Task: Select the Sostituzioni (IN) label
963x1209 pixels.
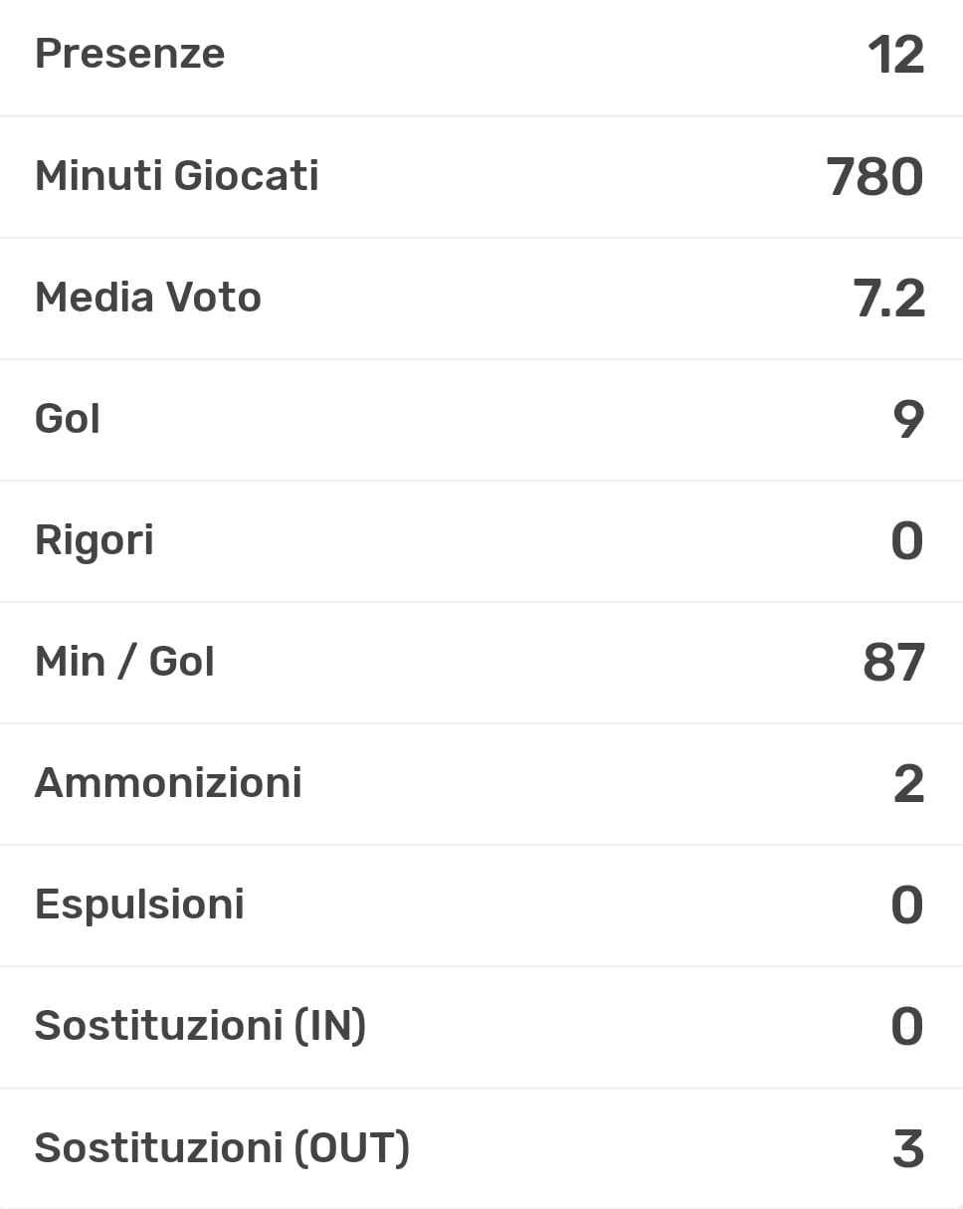Action: coord(200,1026)
